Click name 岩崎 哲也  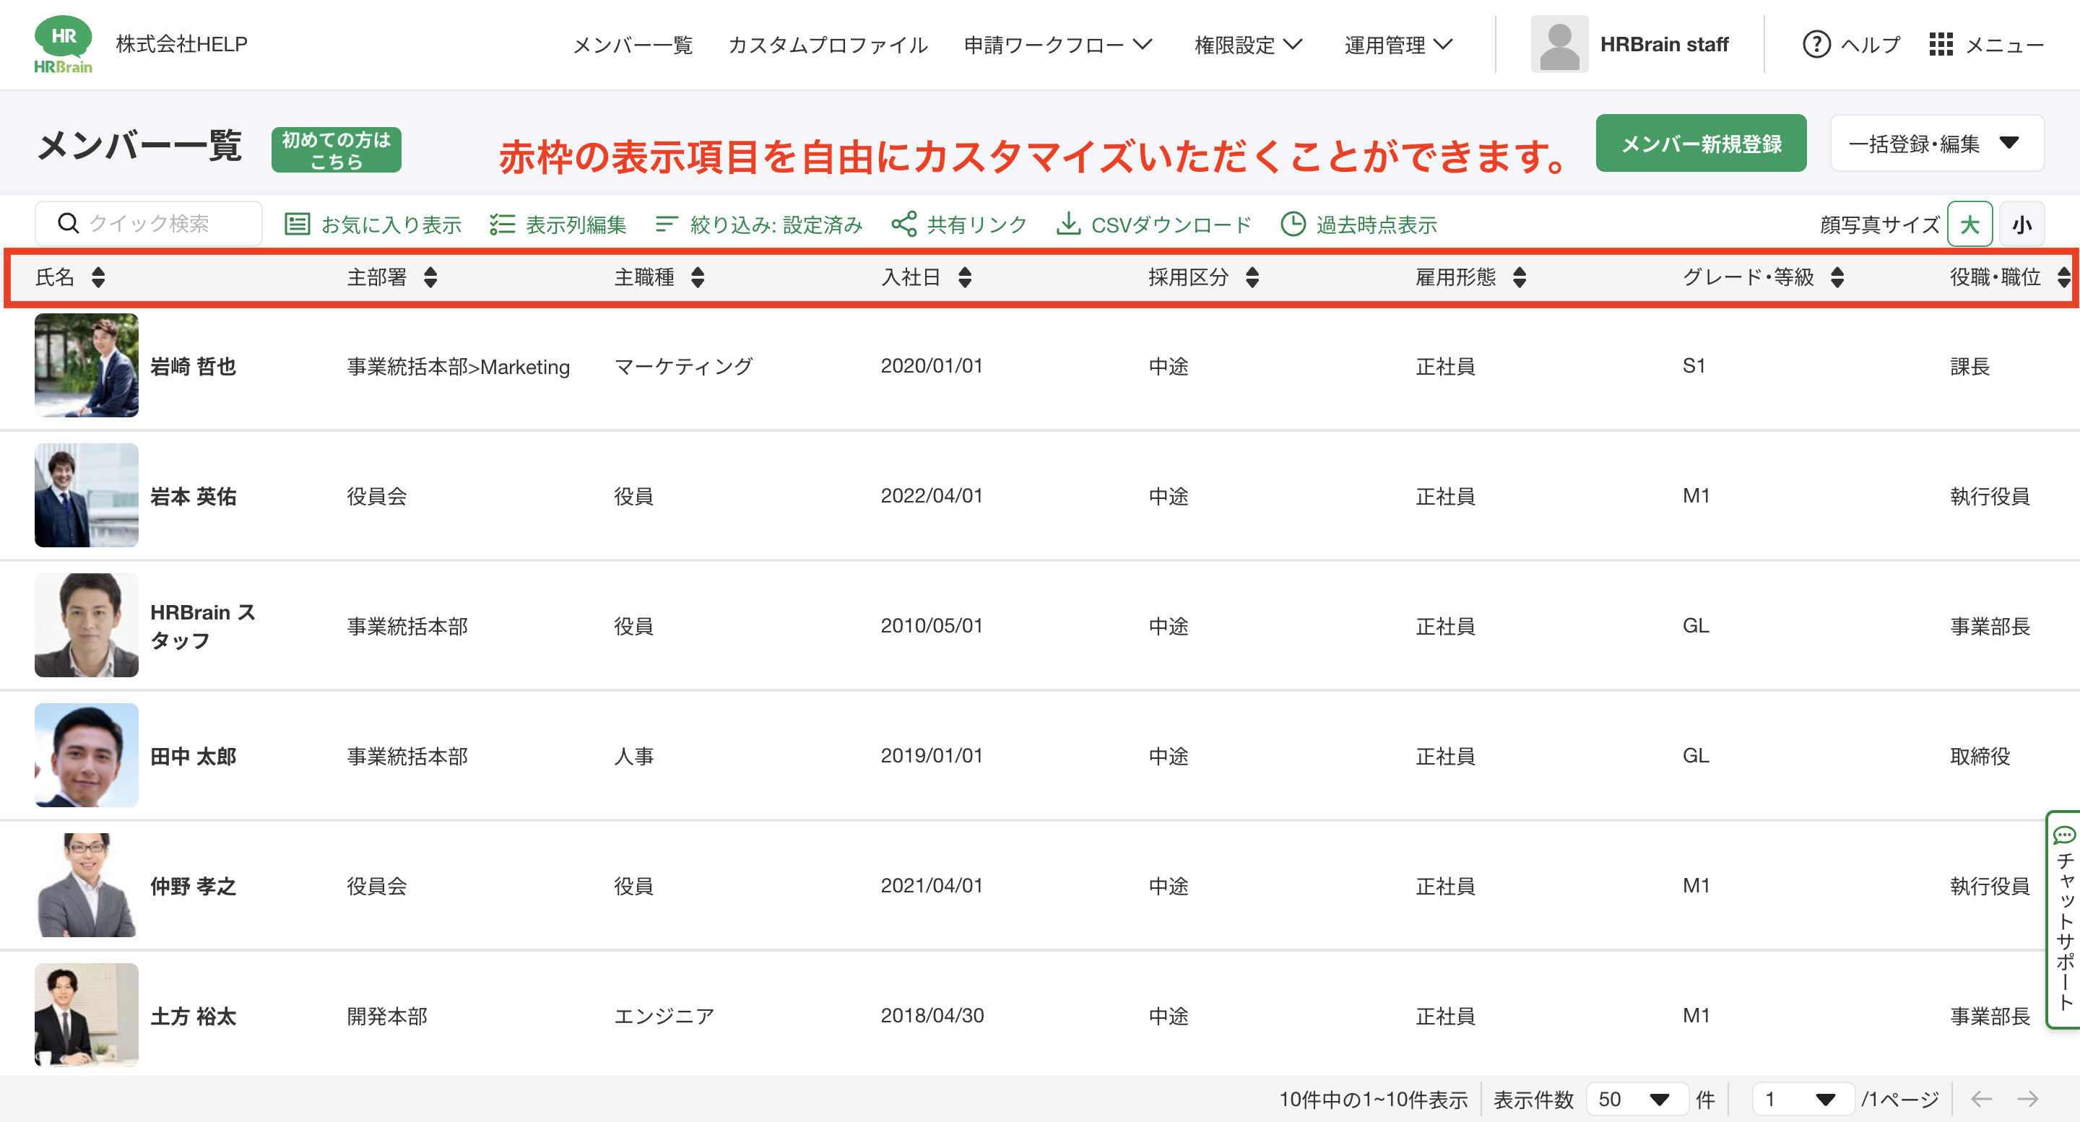193,367
